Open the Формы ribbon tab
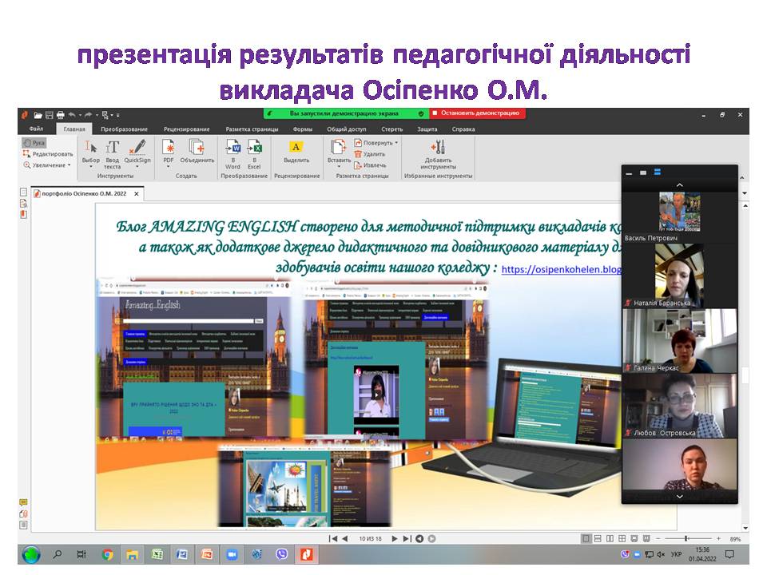The image size is (767, 575). click(303, 129)
